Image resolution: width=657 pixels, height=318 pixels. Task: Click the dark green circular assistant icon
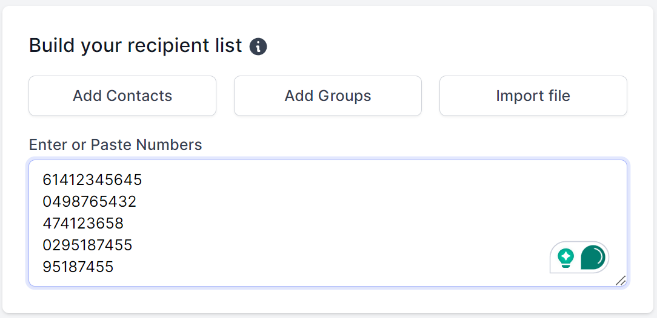pyautogui.click(x=593, y=257)
